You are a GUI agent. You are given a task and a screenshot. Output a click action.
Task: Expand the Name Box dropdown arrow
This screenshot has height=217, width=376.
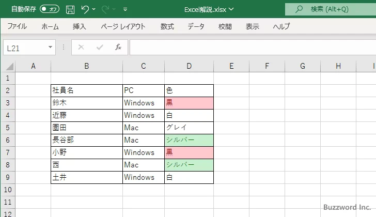(51, 47)
